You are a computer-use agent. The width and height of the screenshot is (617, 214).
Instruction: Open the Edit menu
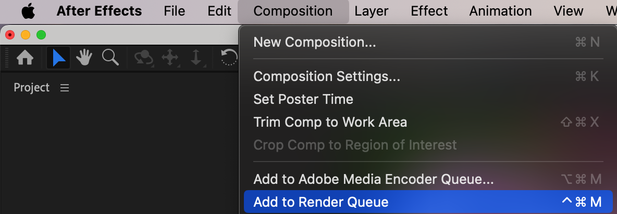[219, 11]
